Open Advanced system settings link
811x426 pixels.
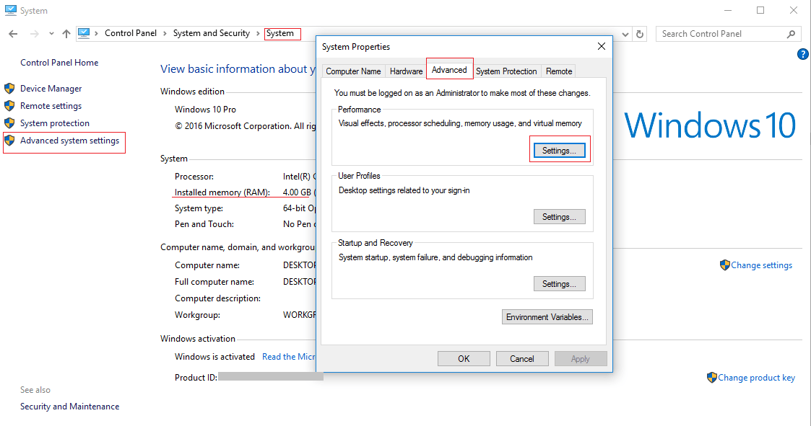coord(69,141)
